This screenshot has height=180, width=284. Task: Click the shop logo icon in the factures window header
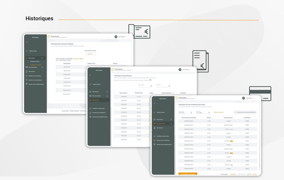coord(113,70)
